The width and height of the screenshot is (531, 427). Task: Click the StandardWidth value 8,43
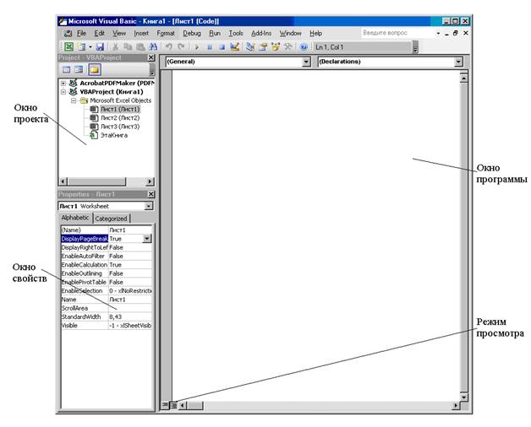116,316
